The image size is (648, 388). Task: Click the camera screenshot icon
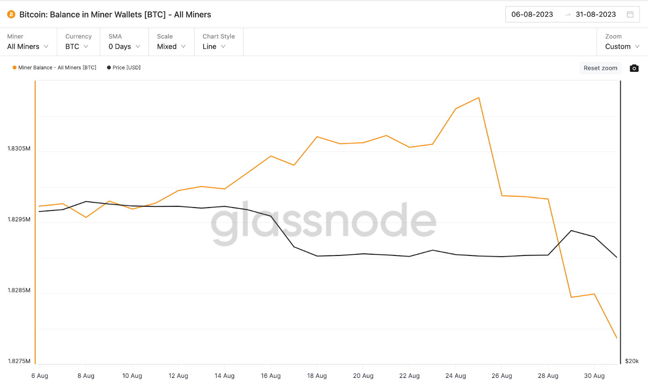pyautogui.click(x=634, y=68)
